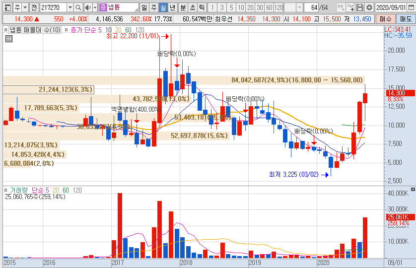
Task: Switch to 틱 tick chart
Action: point(202,7)
